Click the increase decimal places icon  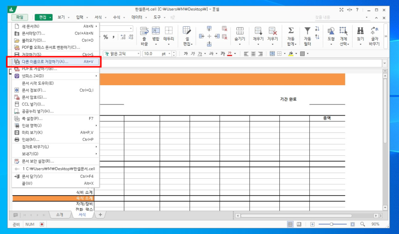point(123,37)
